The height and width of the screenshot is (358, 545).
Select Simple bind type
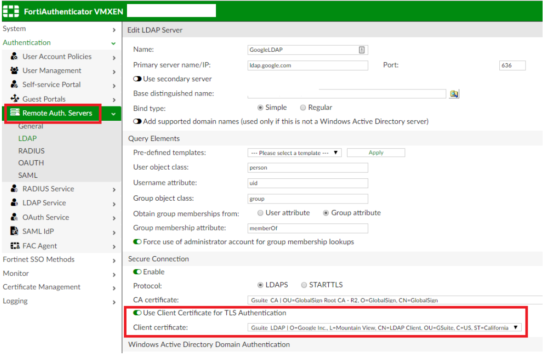260,108
